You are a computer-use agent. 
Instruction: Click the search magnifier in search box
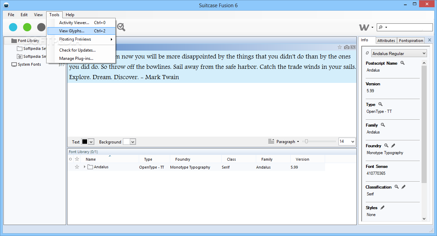coord(381,28)
